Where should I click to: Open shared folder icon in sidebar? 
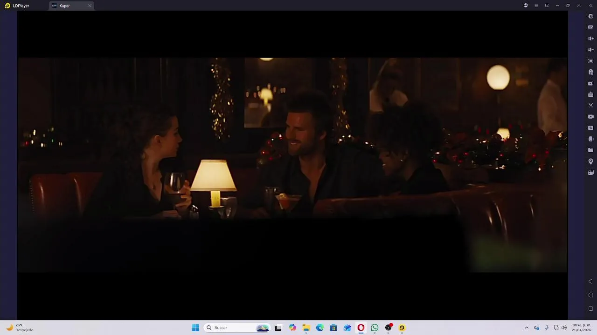590,150
